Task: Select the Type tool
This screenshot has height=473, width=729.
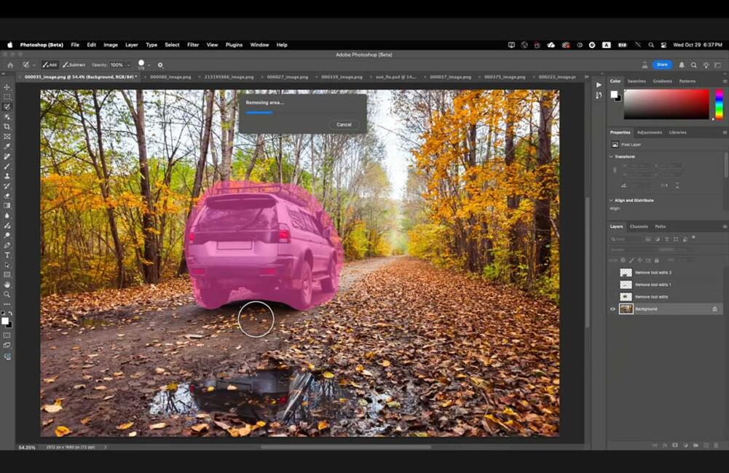Action: [x=7, y=255]
